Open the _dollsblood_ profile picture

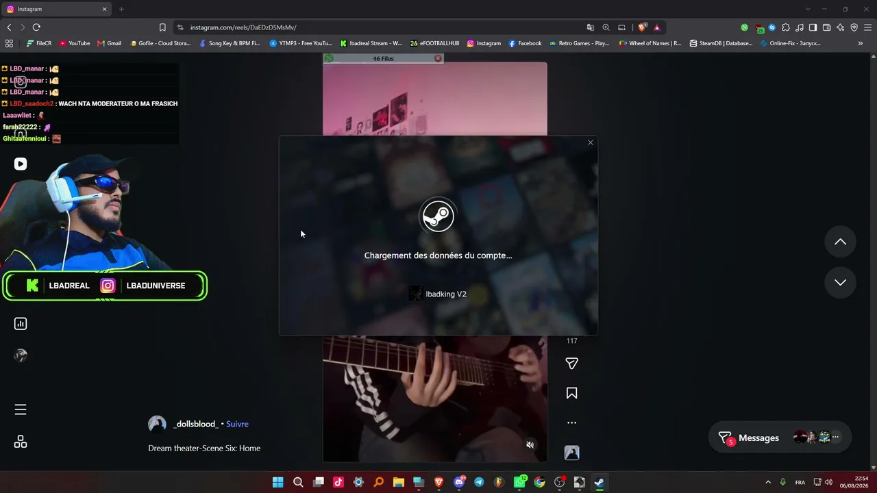coord(157,424)
